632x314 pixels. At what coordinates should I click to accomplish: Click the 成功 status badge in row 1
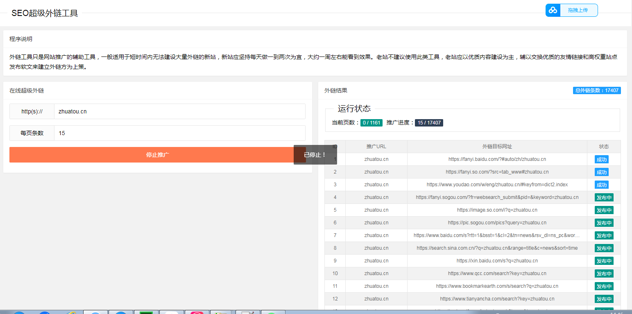click(601, 159)
